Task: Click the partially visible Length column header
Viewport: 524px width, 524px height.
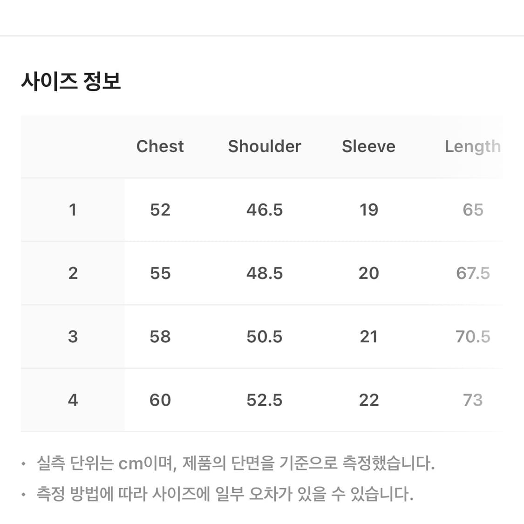Action: point(472,146)
